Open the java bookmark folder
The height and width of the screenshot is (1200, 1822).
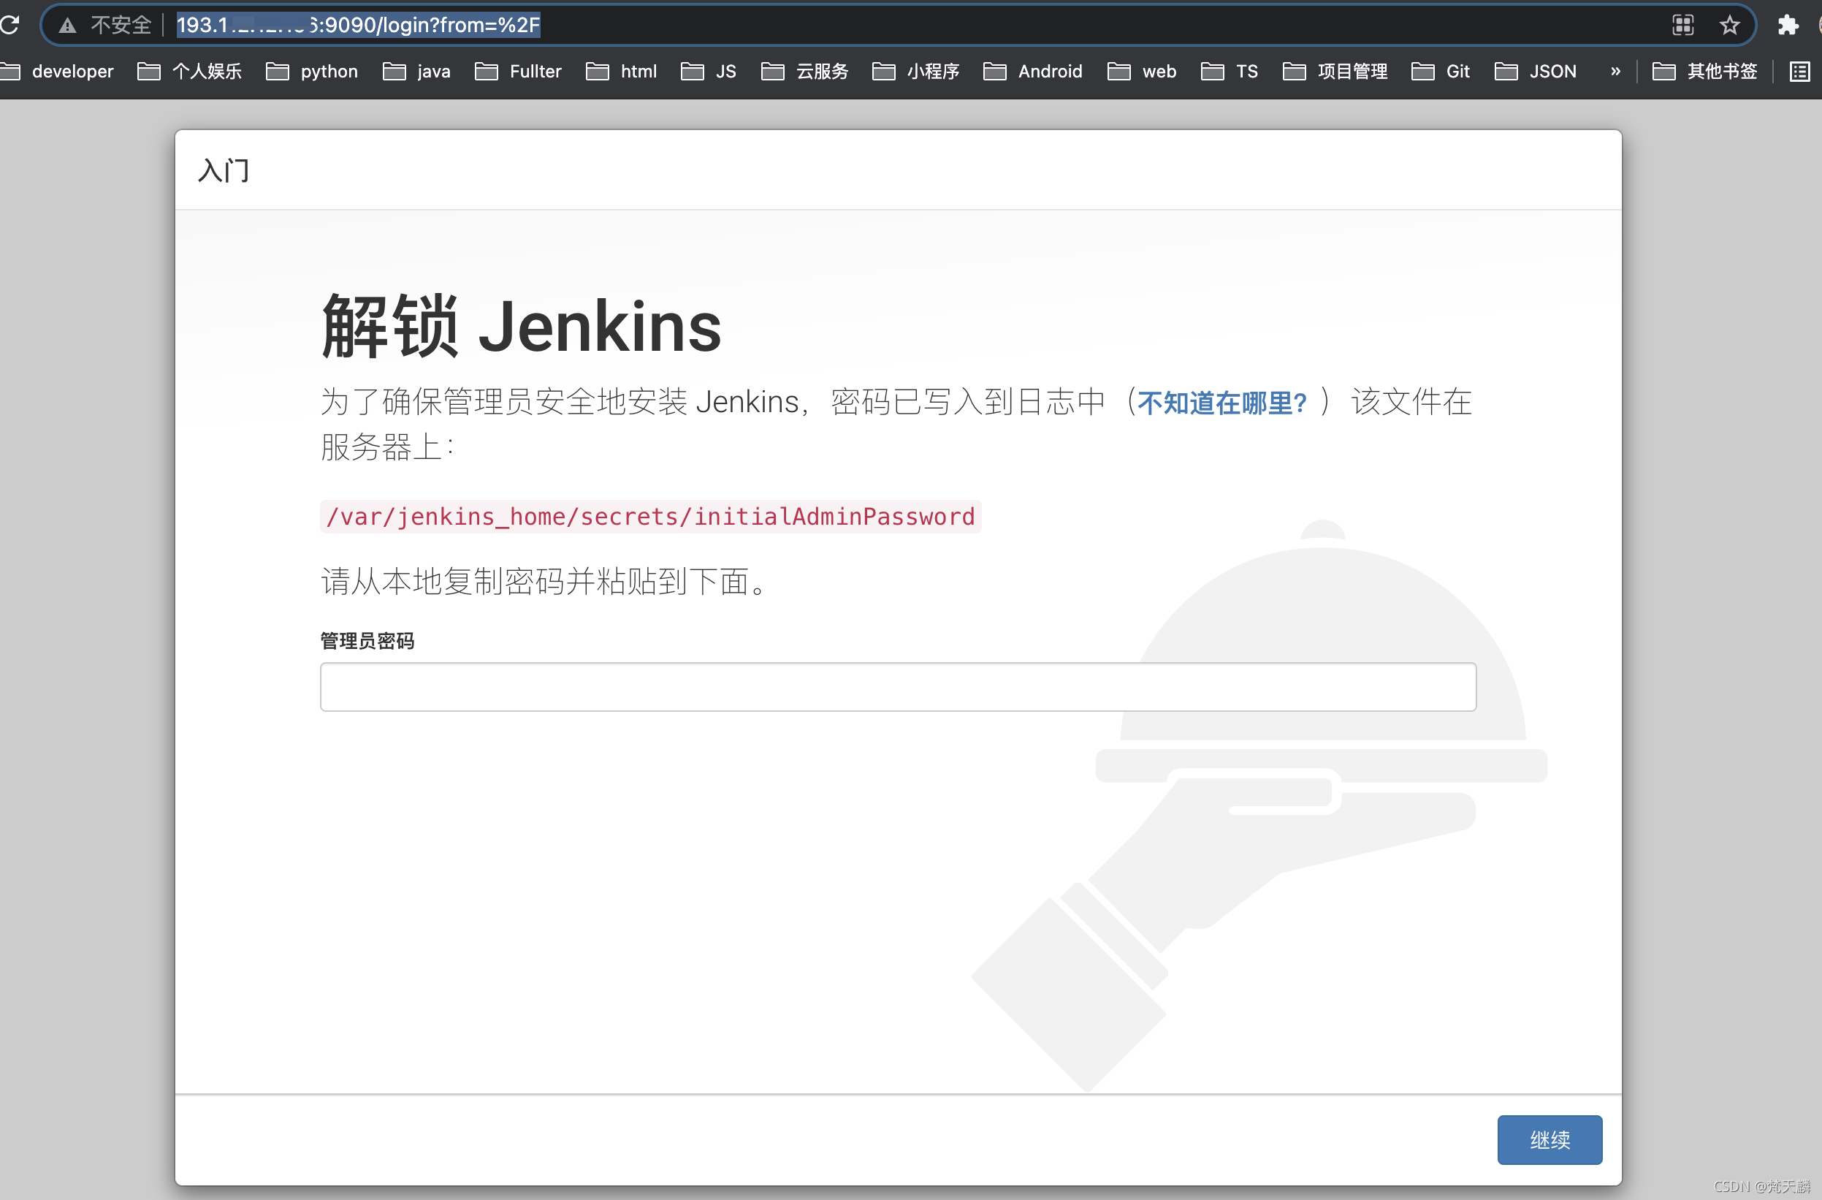coord(416,71)
